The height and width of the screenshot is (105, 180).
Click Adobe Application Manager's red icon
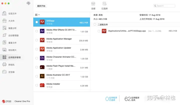[x=42, y=40]
